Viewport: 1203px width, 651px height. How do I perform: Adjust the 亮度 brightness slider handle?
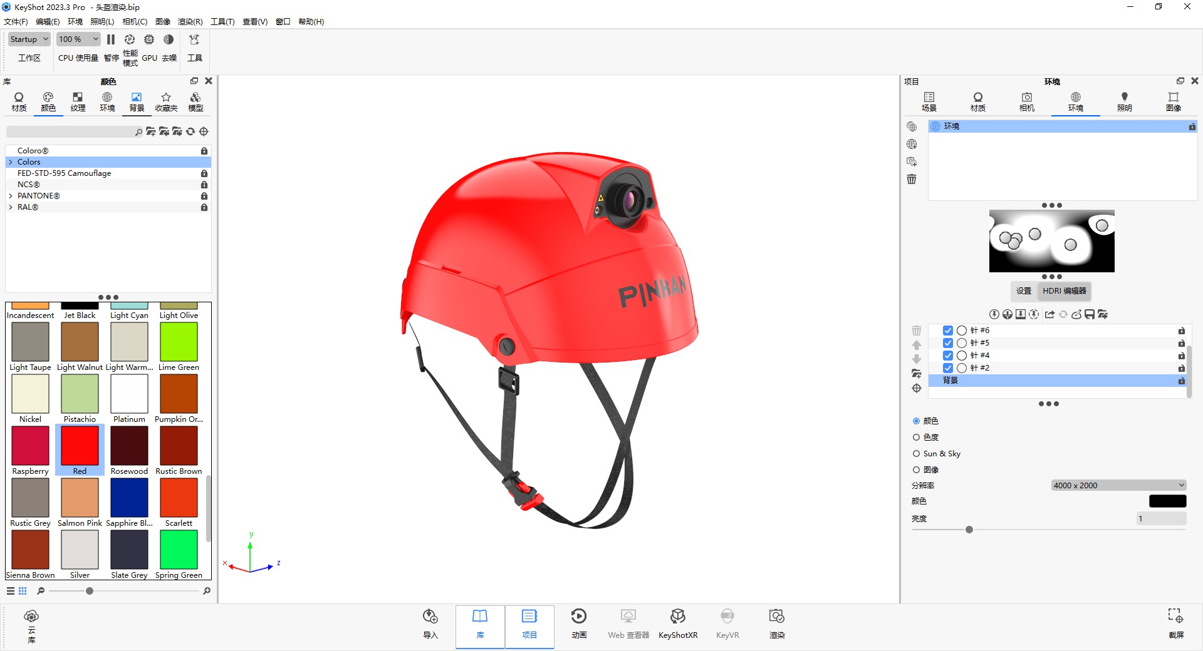(x=969, y=530)
